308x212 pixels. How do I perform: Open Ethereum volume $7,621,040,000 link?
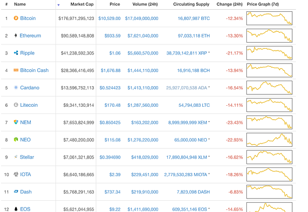pyautogui.click(x=143, y=36)
